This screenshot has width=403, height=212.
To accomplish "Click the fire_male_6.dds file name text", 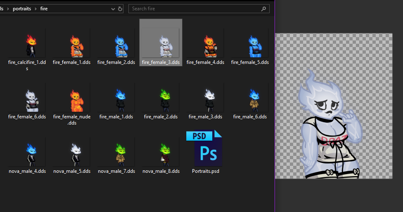I will 250,117.
